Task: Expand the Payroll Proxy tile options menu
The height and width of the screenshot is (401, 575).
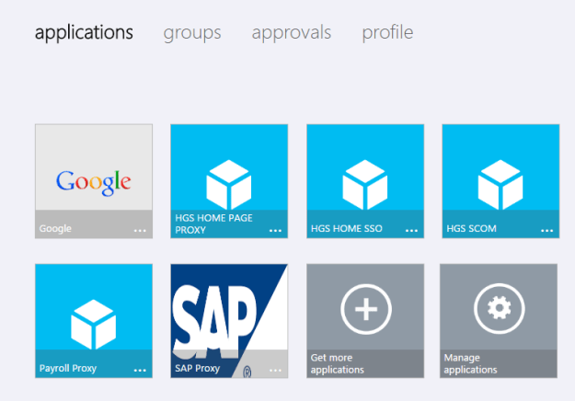Action: 140,371
